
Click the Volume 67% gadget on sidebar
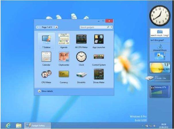tap(160, 92)
